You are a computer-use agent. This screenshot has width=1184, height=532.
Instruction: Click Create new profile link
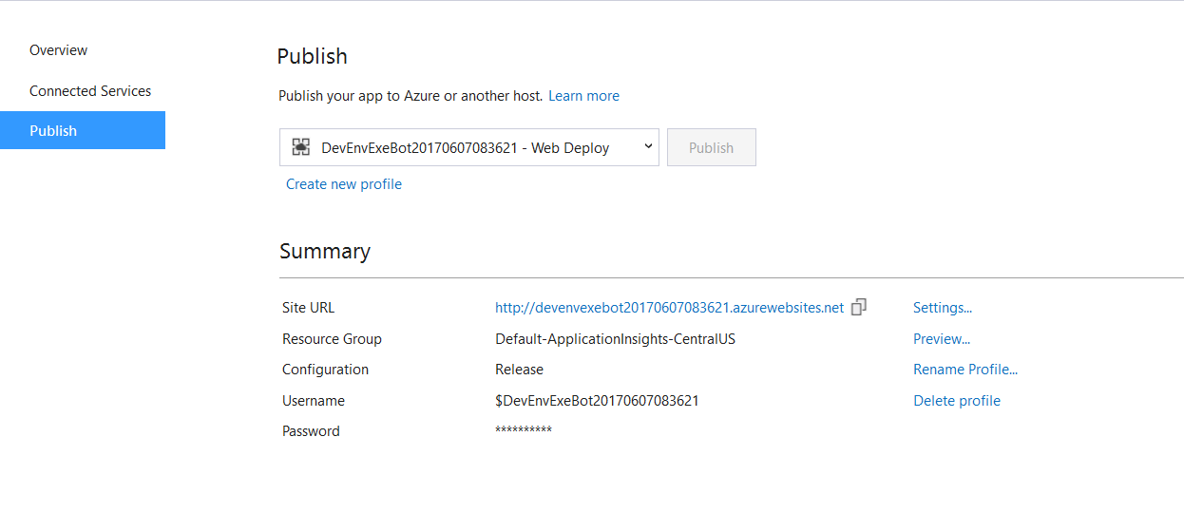coord(344,184)
